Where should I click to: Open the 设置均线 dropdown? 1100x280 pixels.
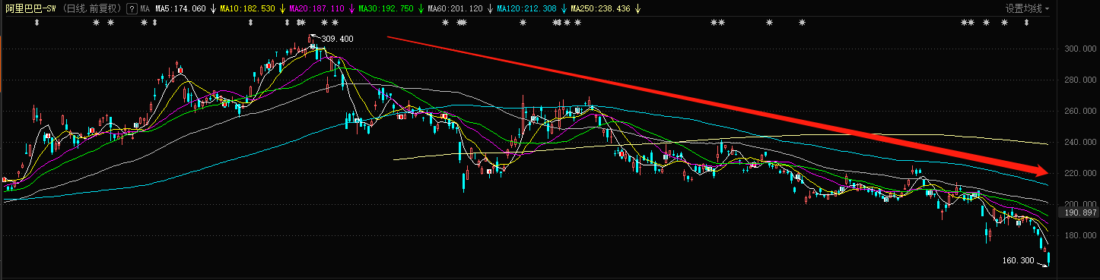coord(1027,8)
